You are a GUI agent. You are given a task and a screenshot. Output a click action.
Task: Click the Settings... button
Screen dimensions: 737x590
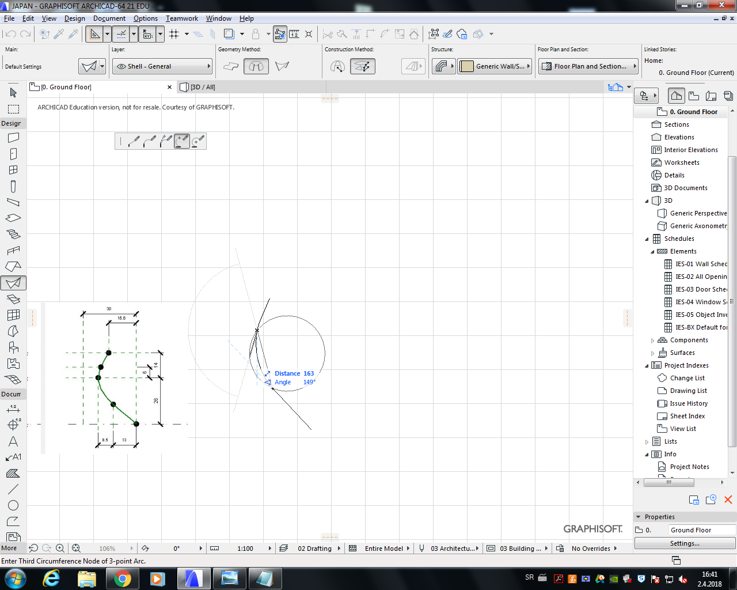tap(685, 543)
